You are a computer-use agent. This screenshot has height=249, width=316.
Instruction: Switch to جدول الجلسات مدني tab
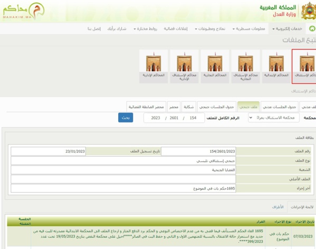point(279,107)
